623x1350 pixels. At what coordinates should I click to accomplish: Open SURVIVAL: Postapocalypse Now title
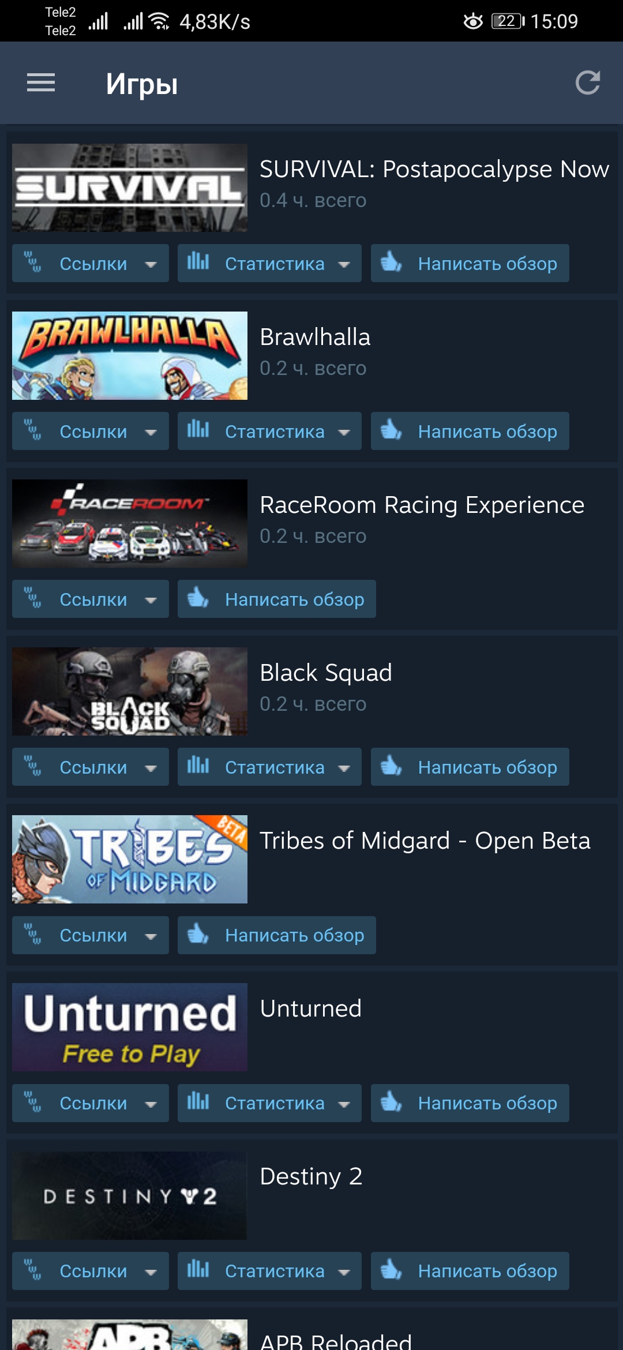click(434, 169)
